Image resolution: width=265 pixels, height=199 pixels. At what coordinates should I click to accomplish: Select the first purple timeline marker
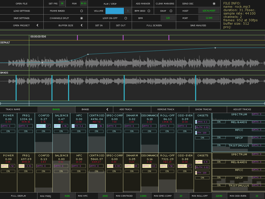click(77, 38)
